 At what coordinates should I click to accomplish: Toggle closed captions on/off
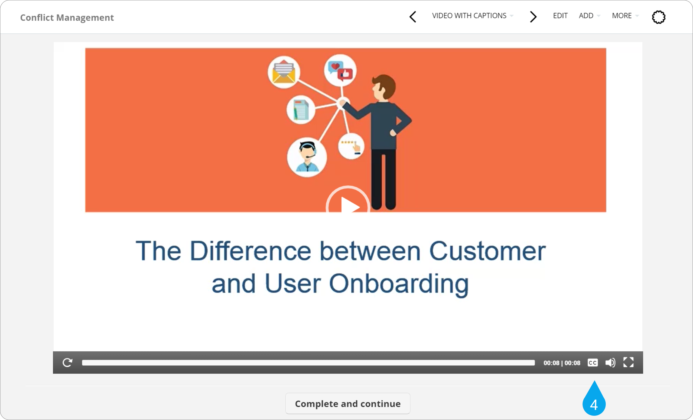pyautogui.click(x=592, y=362)
